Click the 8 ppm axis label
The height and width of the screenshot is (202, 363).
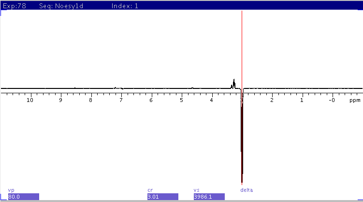click(x=90, y=100)
